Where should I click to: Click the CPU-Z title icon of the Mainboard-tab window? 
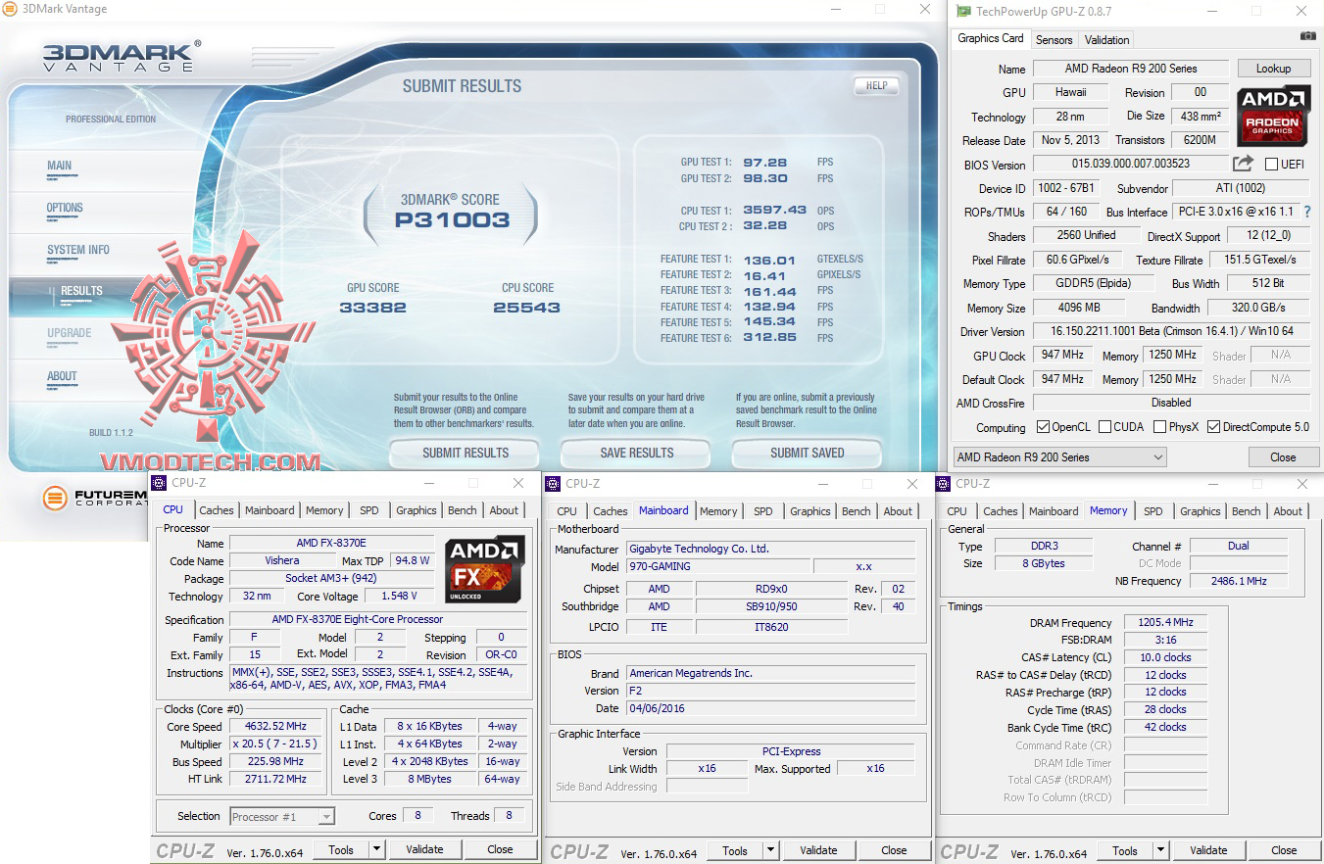(x=553, y=483)
